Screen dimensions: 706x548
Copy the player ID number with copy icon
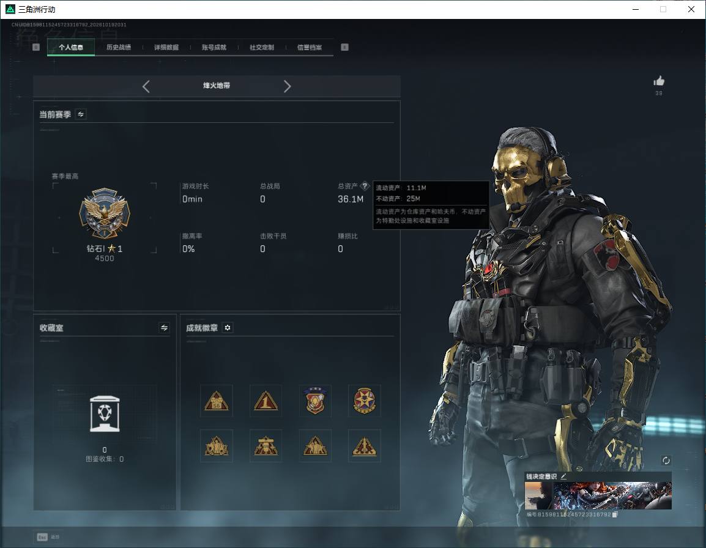(615, 514)
